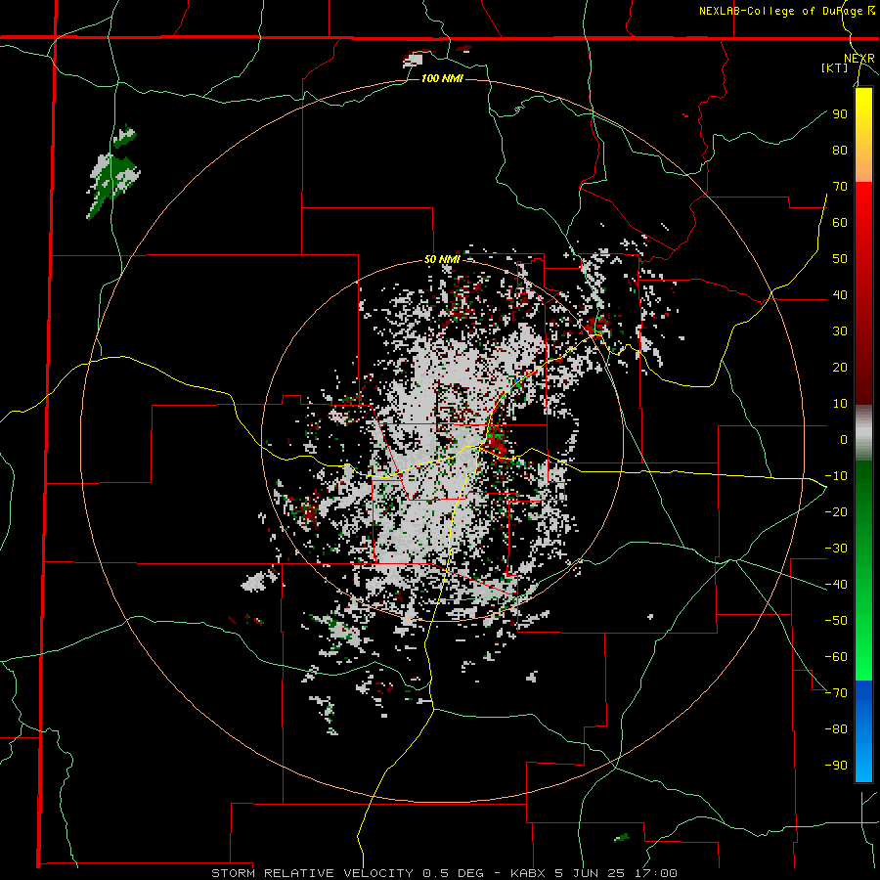Select the green segment of the velocity scale

point(863,570)
